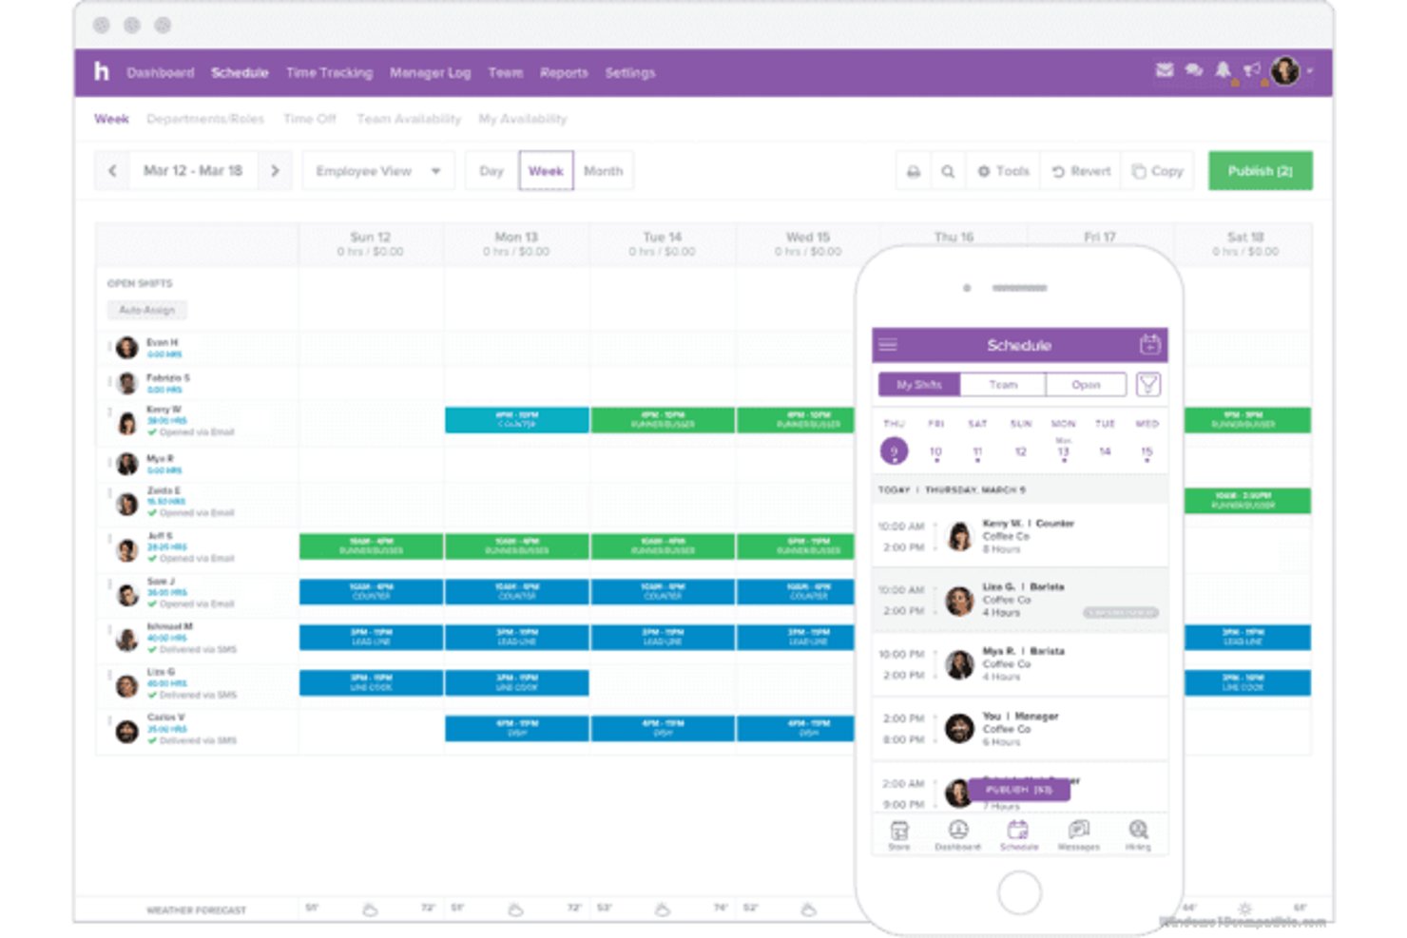Screen dimensions: 1407x938
Task: Open the megaphone announcements icon
Action: click(x=1252, y=69)
